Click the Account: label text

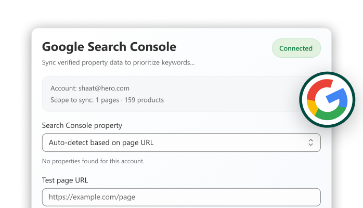(63, 88)
